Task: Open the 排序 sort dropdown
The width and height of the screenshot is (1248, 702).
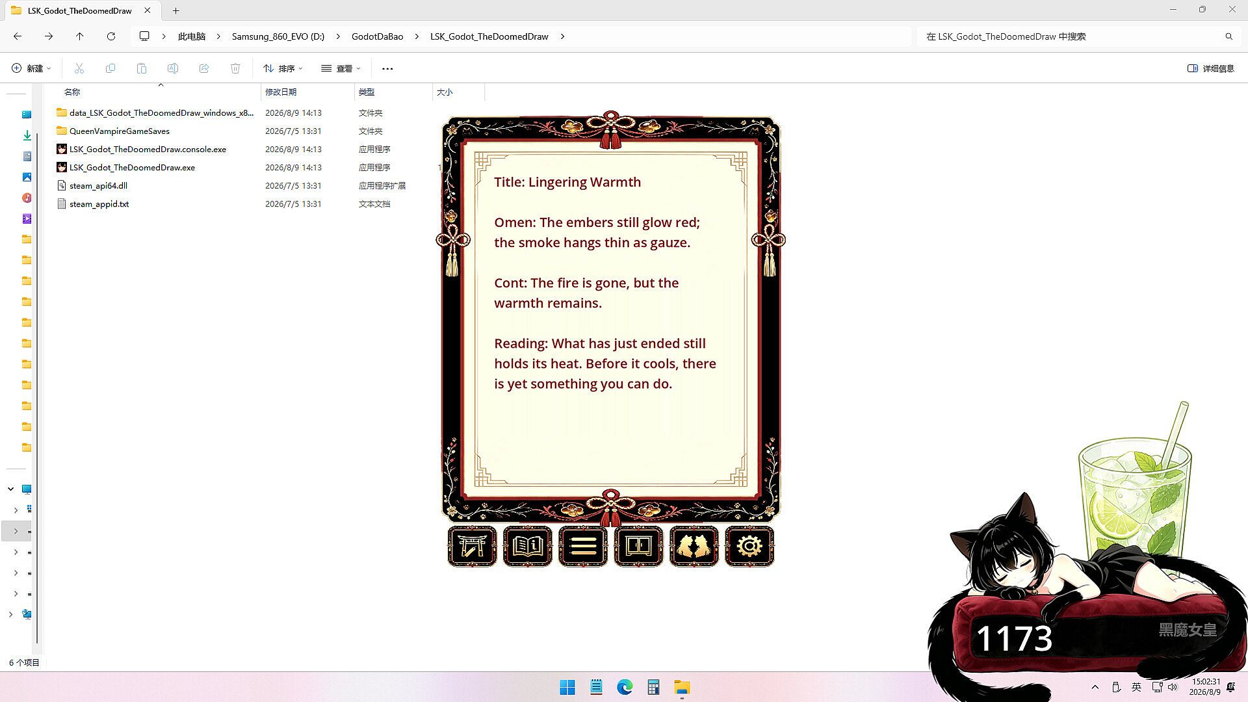Action: click(x=283, y=68)
